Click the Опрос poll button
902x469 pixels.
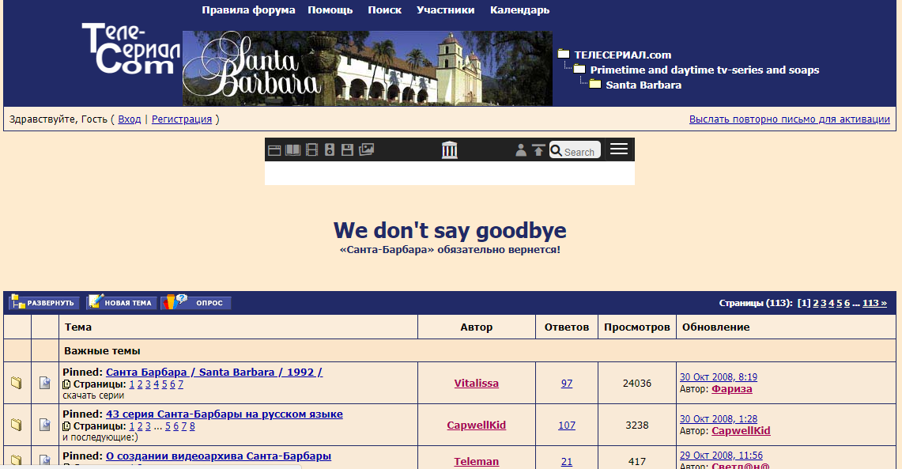(x=196, y=302)
